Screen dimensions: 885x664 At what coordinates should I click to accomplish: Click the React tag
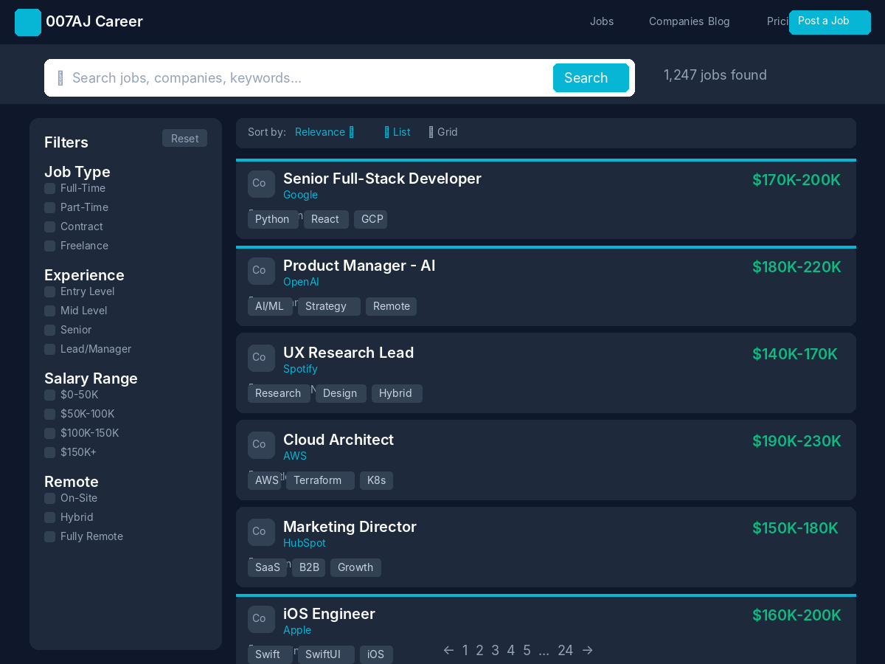tap(326, 219)
